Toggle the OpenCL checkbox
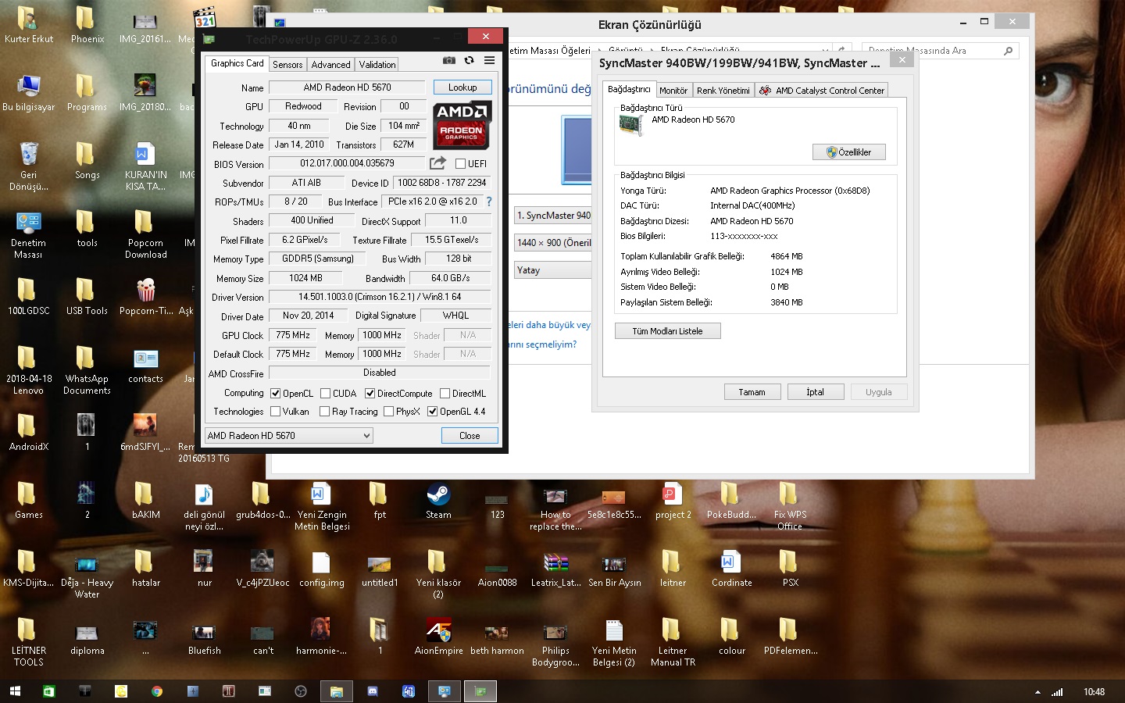1125x703 pixels. pyautogui.click(x=275, y=394)
